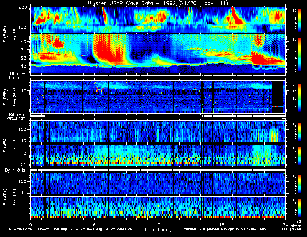Viewport: 307px width, 237px height.
Task: Click the time axis tick label 6
Action: tap(94, 224)
